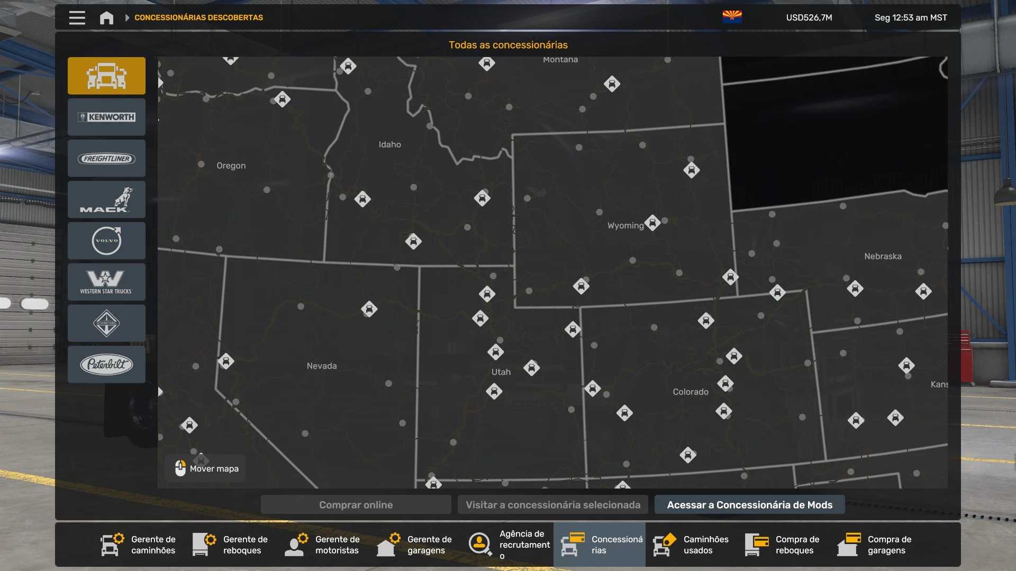Viewport: 1016px width, 571px height.
Task: Click the Arizona state flag icon
Action: [732, 17]
